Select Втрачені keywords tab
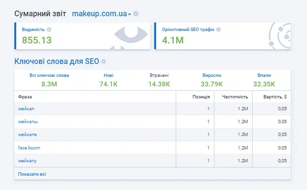 (159, 75)
